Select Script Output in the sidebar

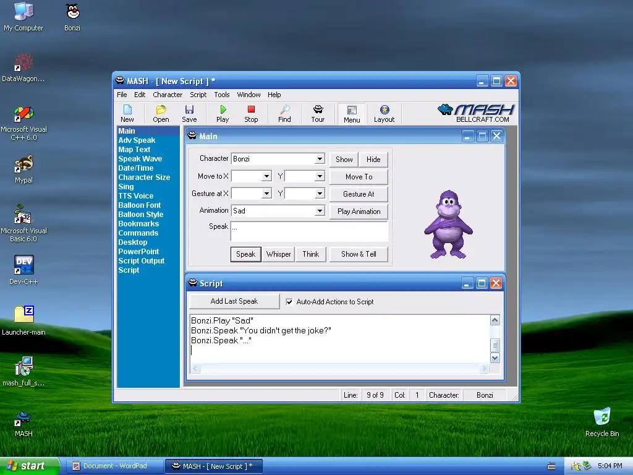click(142, 261)
